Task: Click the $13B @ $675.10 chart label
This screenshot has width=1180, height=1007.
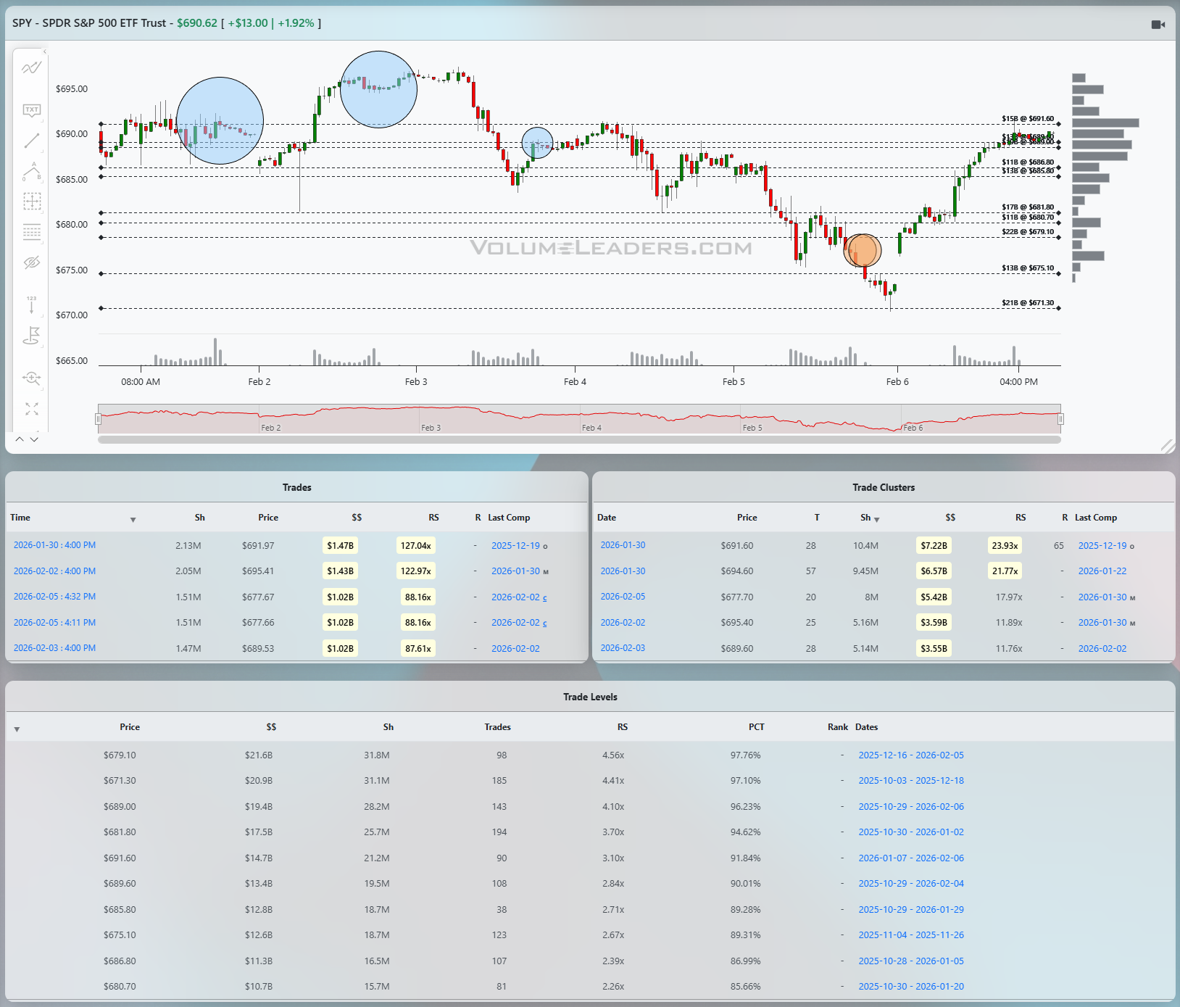Action: click(x=1028, y=268)
